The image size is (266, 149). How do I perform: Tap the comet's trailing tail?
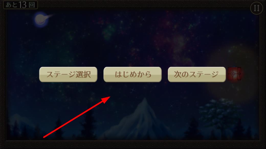[50, 16]
